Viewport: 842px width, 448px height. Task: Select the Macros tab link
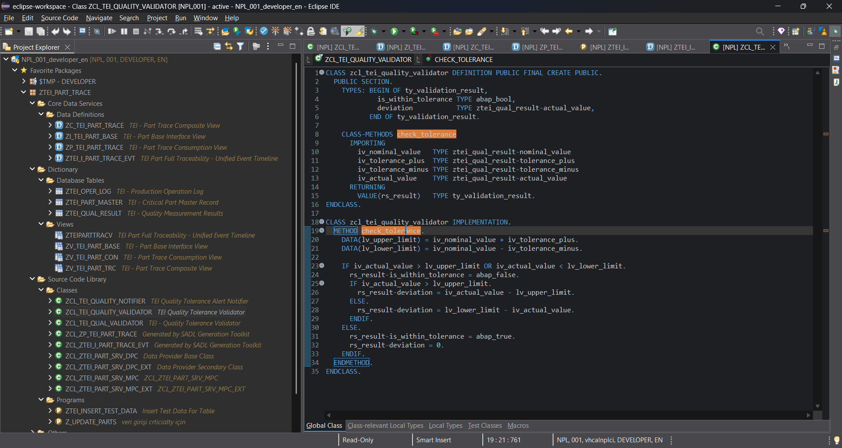coord(518,426)
